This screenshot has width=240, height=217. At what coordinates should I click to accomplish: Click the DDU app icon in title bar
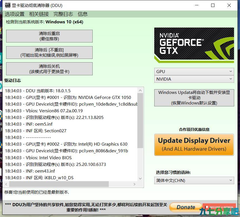8,5
